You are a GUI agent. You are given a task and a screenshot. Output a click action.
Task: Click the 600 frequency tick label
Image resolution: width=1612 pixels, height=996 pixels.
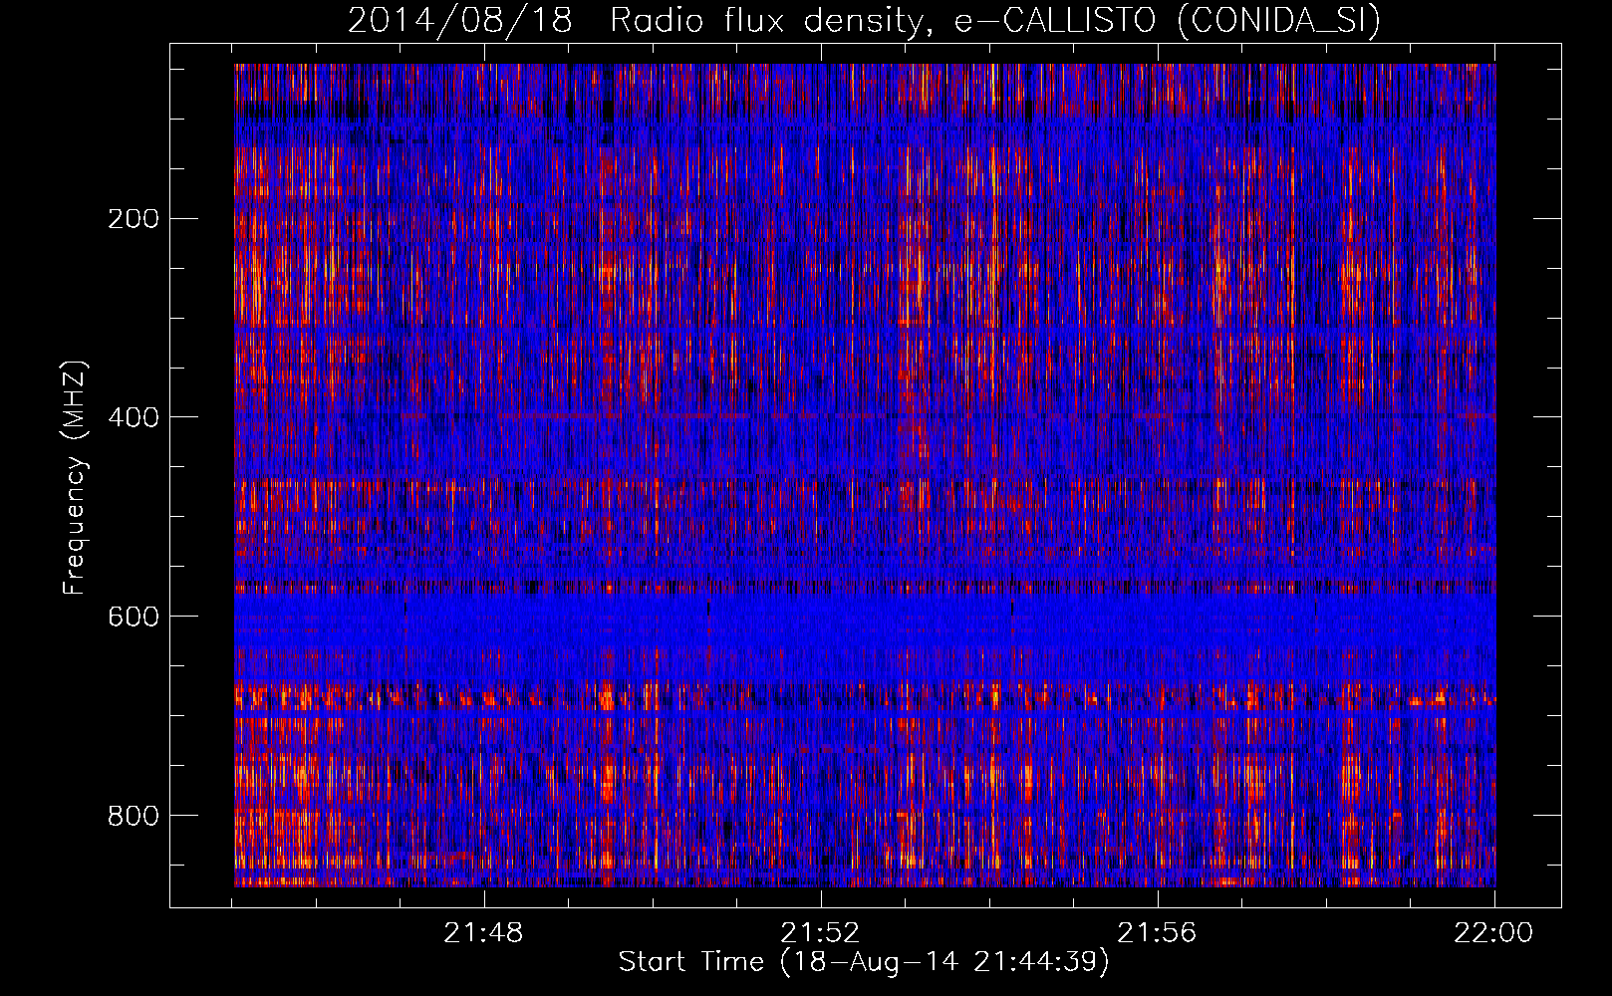point(134,617)
